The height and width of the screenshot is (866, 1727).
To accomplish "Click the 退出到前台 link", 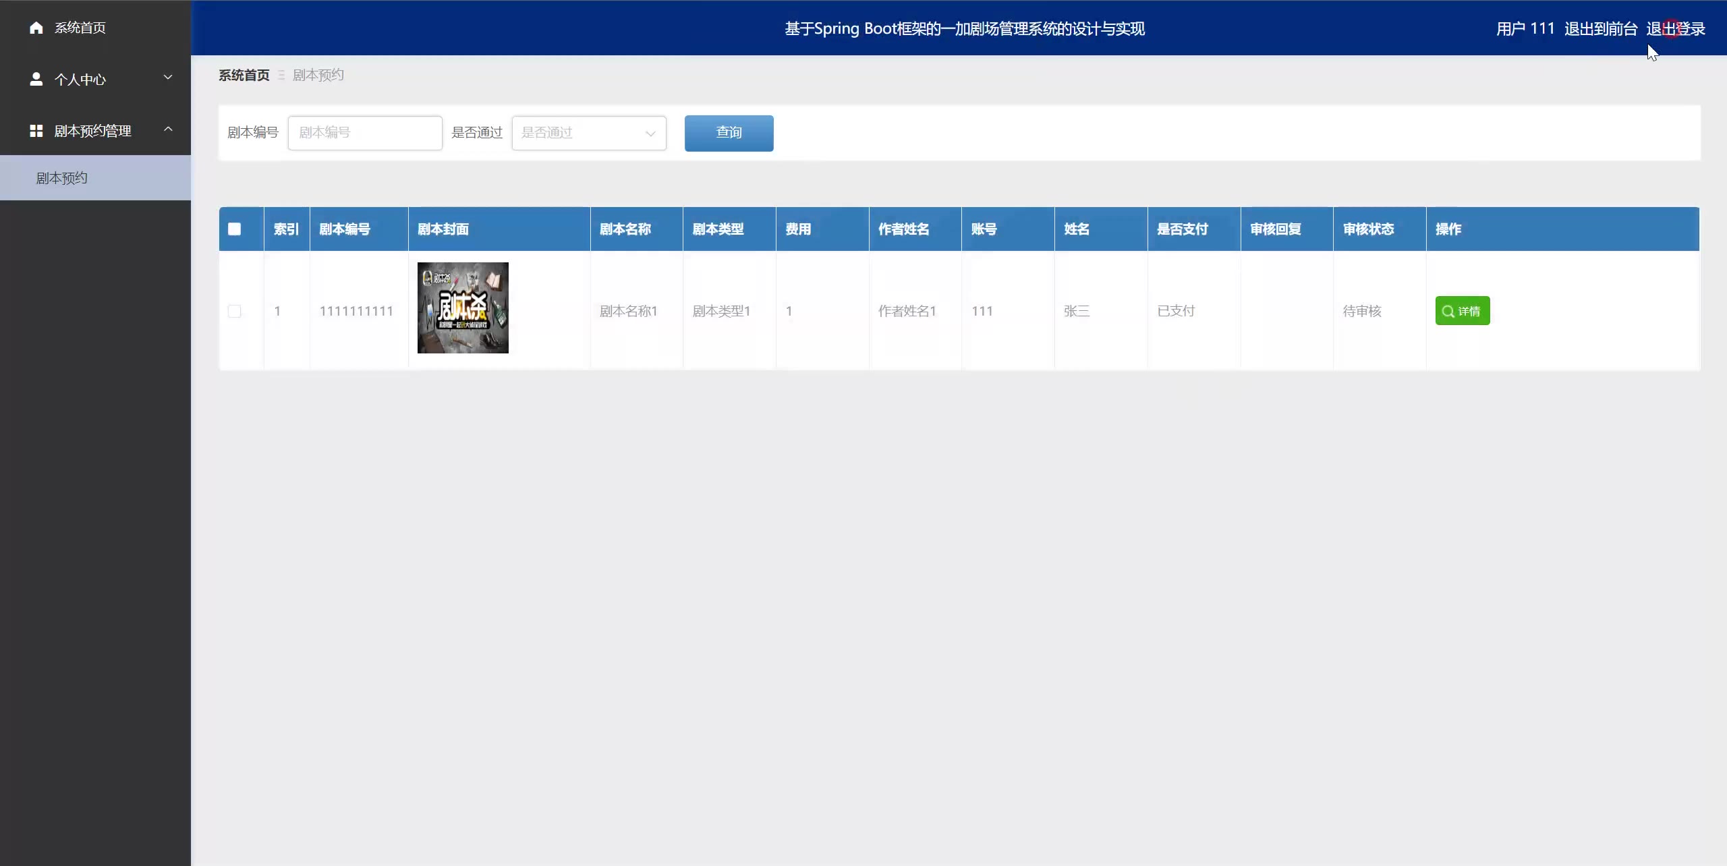I will [1600, 29].
